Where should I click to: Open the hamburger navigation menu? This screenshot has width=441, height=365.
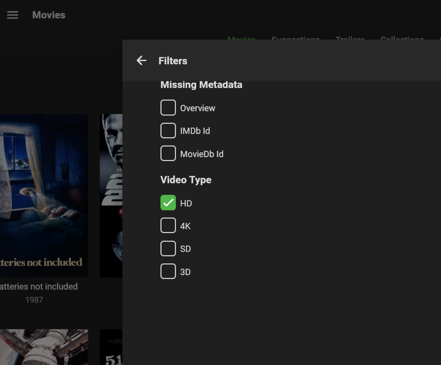(x=13, y=15)
